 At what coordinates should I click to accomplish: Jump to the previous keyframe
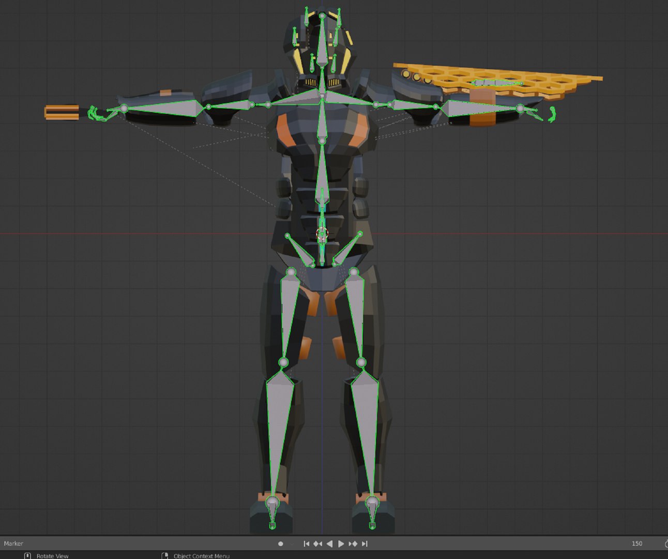317,543
